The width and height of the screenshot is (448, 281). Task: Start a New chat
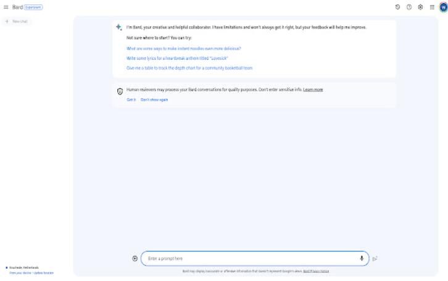17,22
